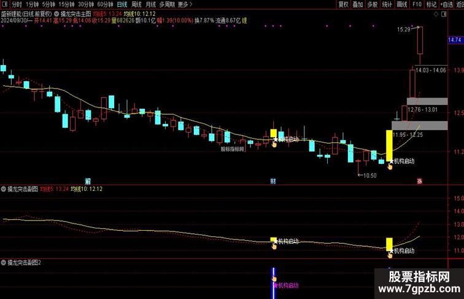Click the 11.95 - 12.25 gap label

(408, 134)
